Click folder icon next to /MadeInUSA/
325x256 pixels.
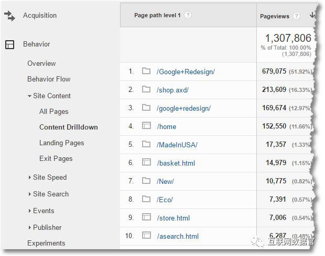pyautogui.click(x=146, y=145)
